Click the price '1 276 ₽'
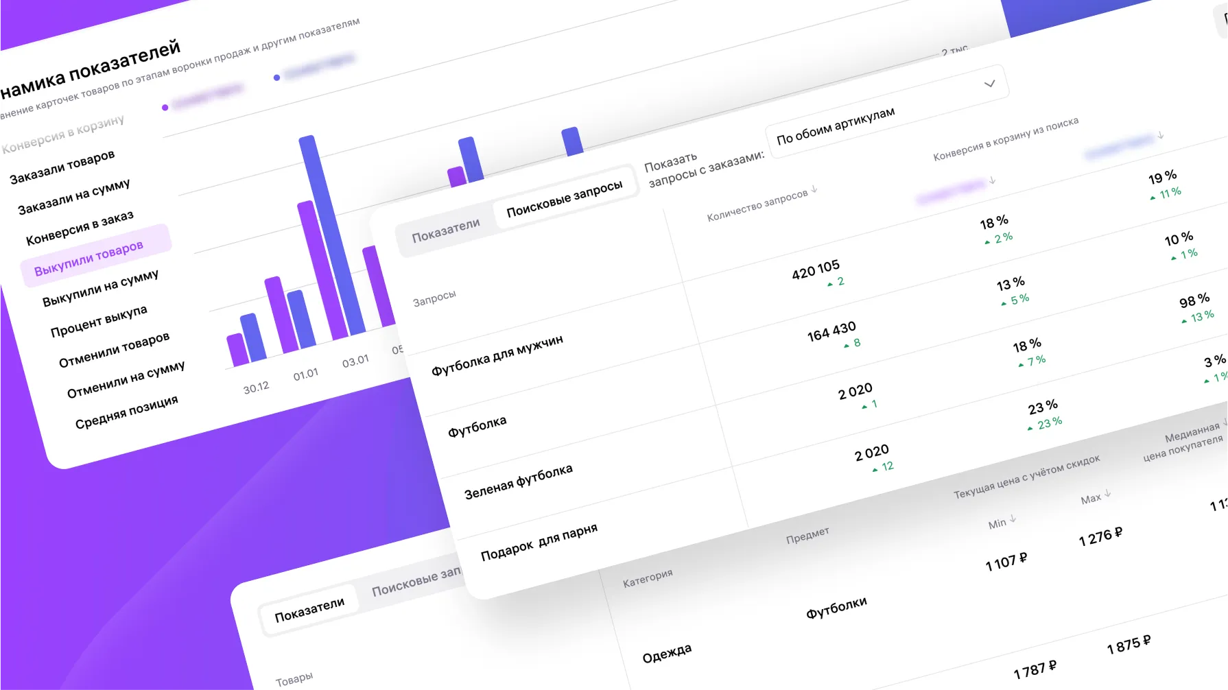Viewport: 1228px width, 690px height. [x=1100, y=536]
